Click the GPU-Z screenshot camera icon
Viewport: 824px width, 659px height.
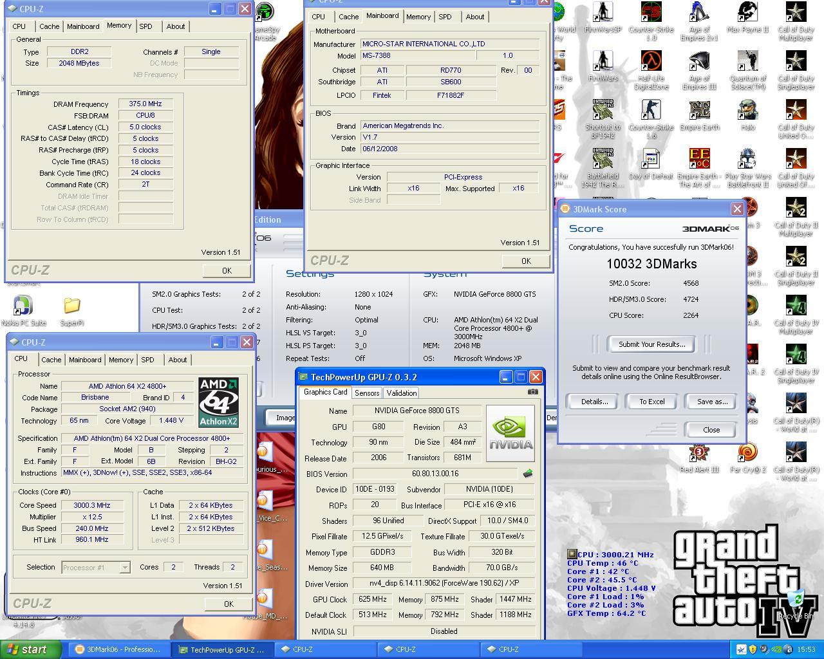533,391
